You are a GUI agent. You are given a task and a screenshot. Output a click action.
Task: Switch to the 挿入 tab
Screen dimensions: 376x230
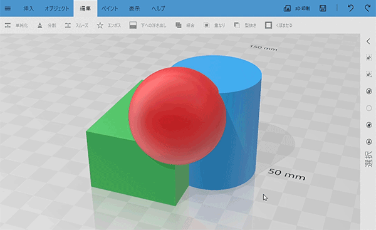pyautogui.click(x=29, y=8)
